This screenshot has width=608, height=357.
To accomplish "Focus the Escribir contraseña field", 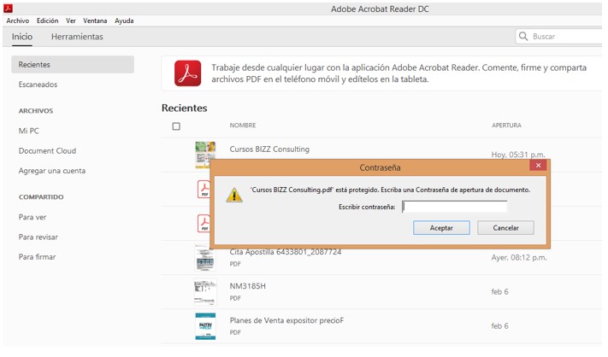I will pos(454,207).
